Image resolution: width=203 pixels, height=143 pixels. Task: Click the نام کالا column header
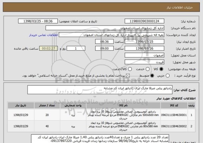[123, 105]
